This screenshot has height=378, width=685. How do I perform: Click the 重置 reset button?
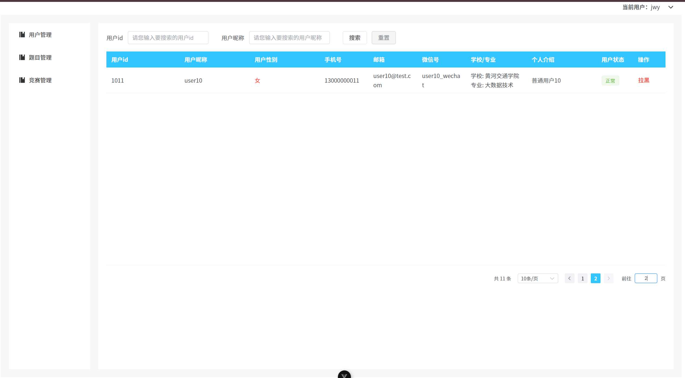(384, 38)
